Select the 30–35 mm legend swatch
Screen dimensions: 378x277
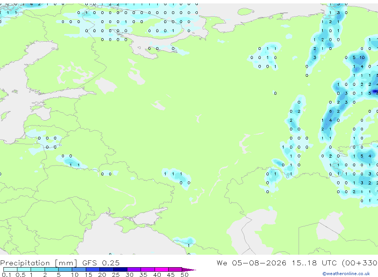(x=134, y=269)
